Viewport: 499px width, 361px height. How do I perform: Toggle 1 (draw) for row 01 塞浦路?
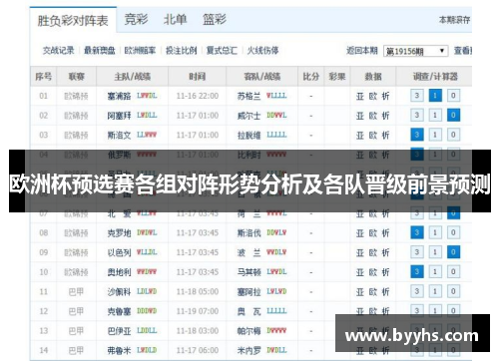[x=435, y=96]
